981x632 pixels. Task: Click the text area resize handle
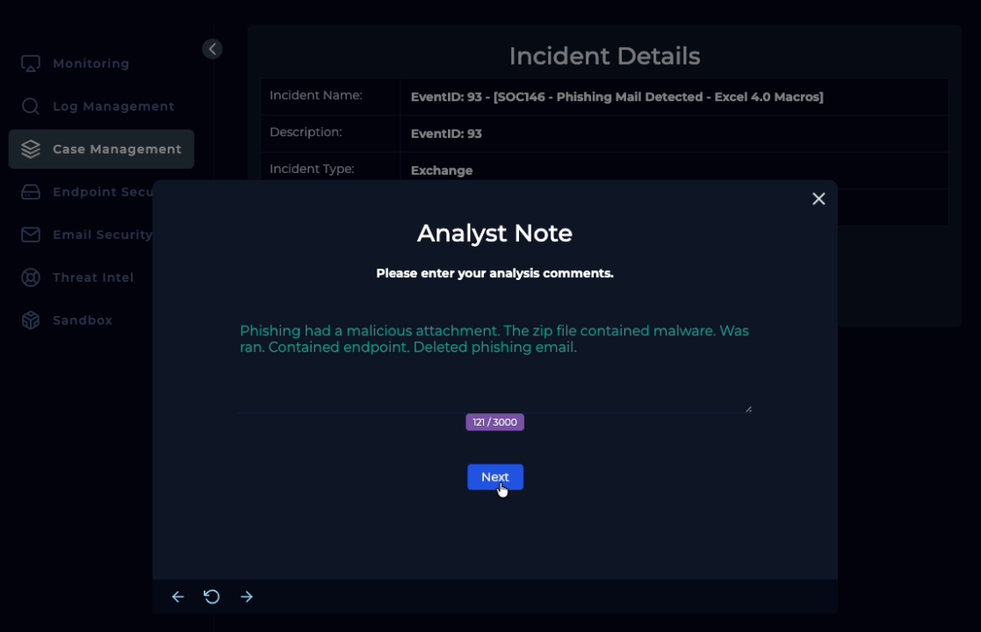click(x=748, y=408)
